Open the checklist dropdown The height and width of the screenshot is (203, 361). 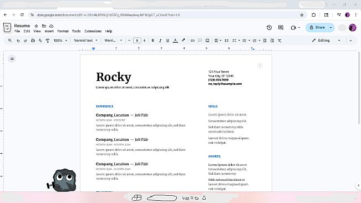click(x=236, y=40)
